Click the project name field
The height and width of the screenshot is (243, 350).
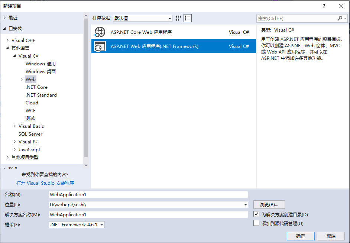[x=148, y=195]
